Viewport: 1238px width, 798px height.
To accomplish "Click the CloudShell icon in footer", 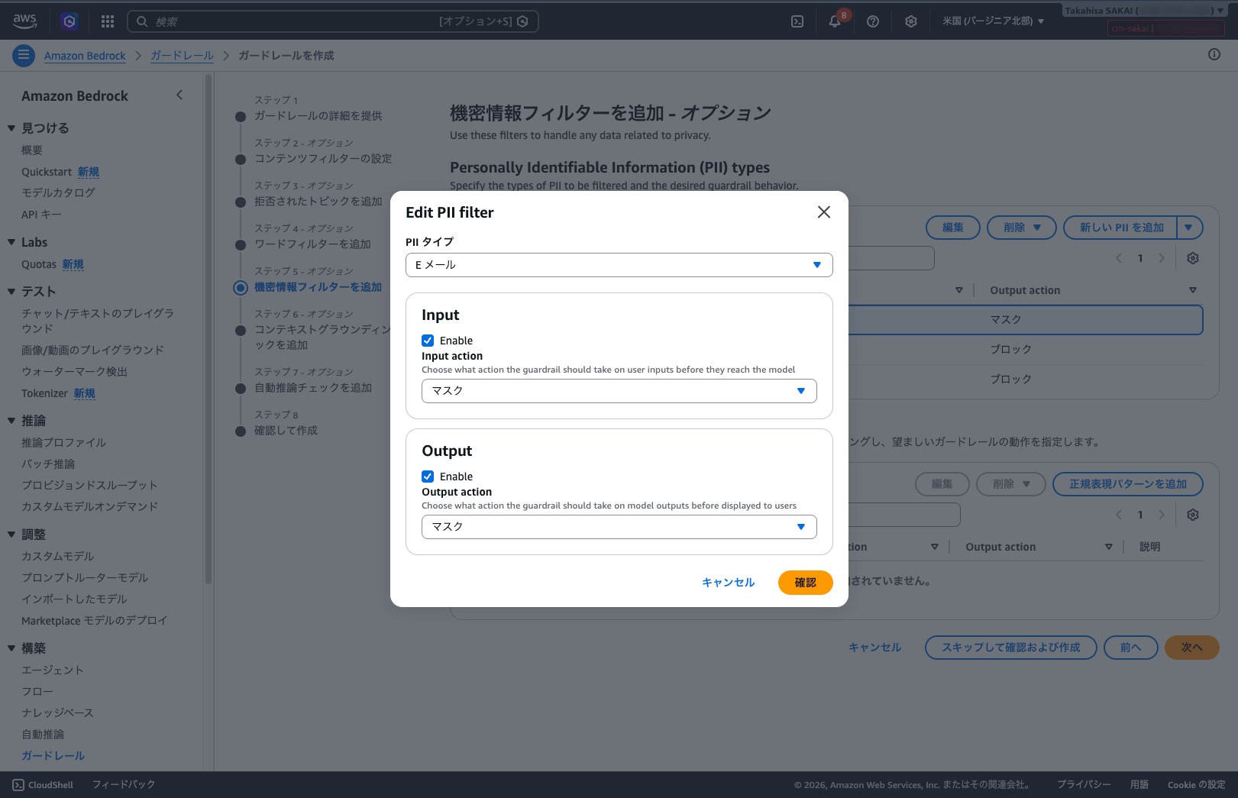I will pyautogui.click(x=18, y=785).
